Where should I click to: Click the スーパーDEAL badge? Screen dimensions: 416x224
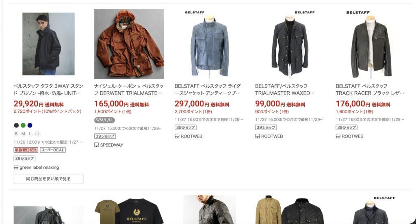[53, 150]
